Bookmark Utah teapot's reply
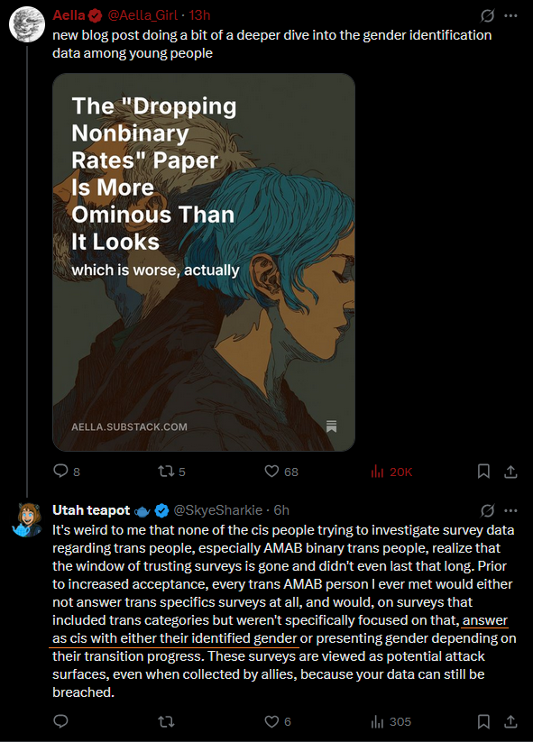This screenshot has height=742, width=533. tap(483, 721)
